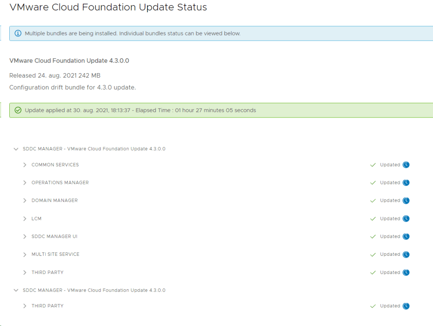The width and height of the screenshot is (433, 326).
Task: Click VMware Cloud Foundation Update 4.3.0.0 heading
Action: click(x=69, y=61)
